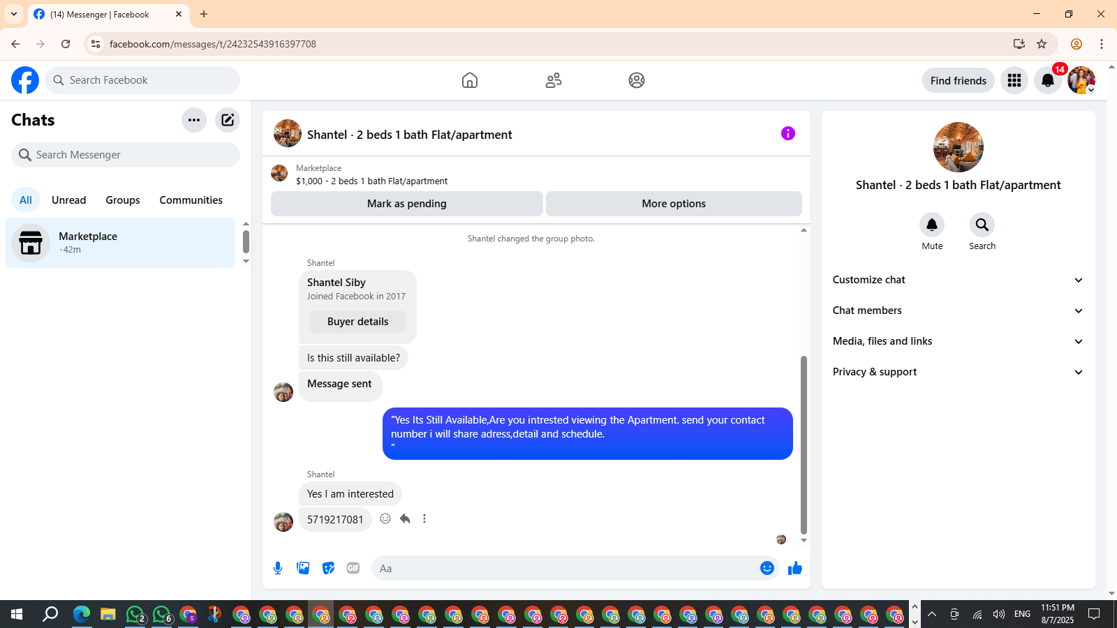1117x628 pixels.
Task: Open the account profile picture menu
Action: pos(1081,80)
